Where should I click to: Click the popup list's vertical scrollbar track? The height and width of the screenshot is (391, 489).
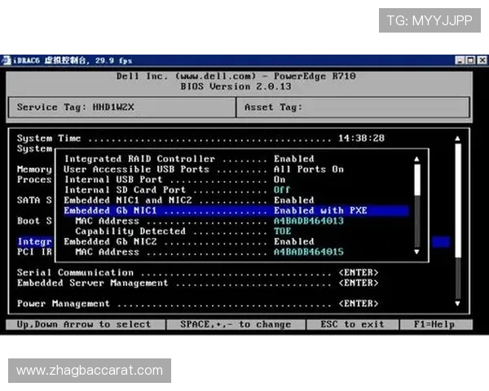pyautogui.click(x=418, y=220)
